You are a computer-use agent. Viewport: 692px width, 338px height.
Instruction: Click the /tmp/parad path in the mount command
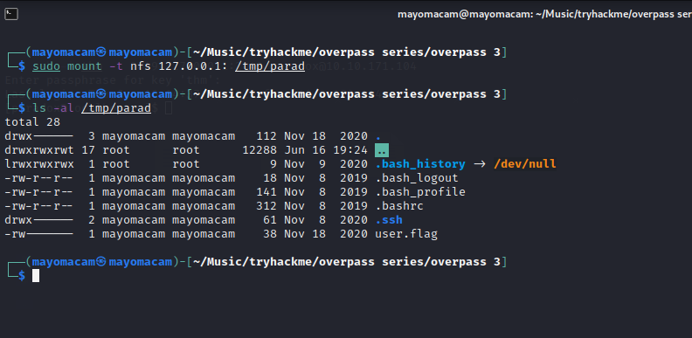click(270, 66)
